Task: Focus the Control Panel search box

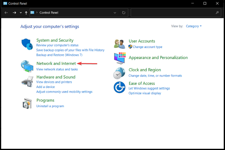Action: tap(176, 13)
